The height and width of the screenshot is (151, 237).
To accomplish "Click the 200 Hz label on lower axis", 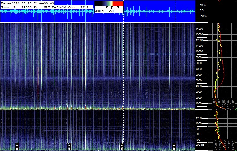I will point(201,145).
